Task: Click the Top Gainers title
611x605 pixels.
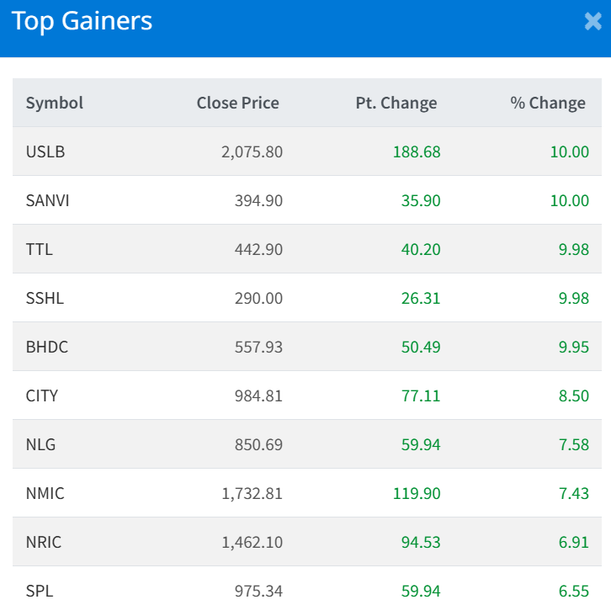Action: click(82, 22)
